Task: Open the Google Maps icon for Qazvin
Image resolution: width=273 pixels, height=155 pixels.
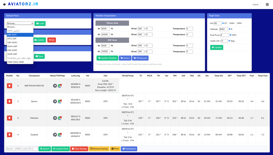Action: (x=60, y=101)
